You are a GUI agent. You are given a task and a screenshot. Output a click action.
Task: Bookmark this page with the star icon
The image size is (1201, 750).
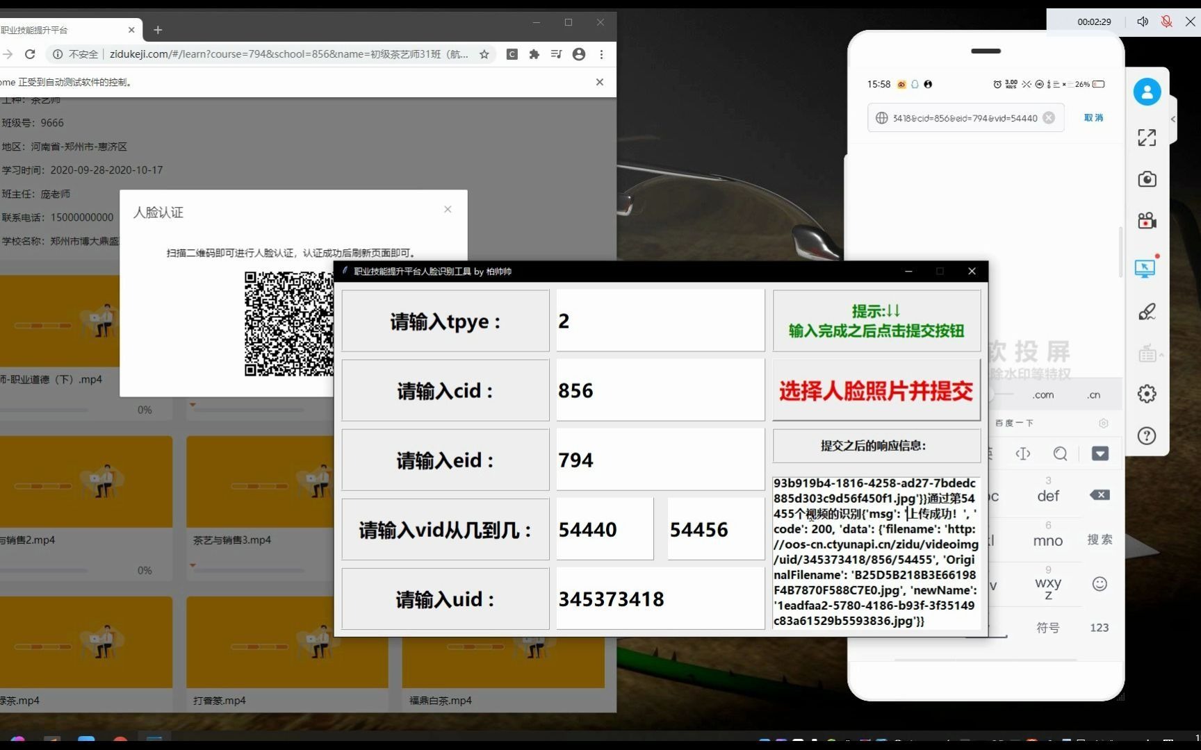[x=484, y=54]
